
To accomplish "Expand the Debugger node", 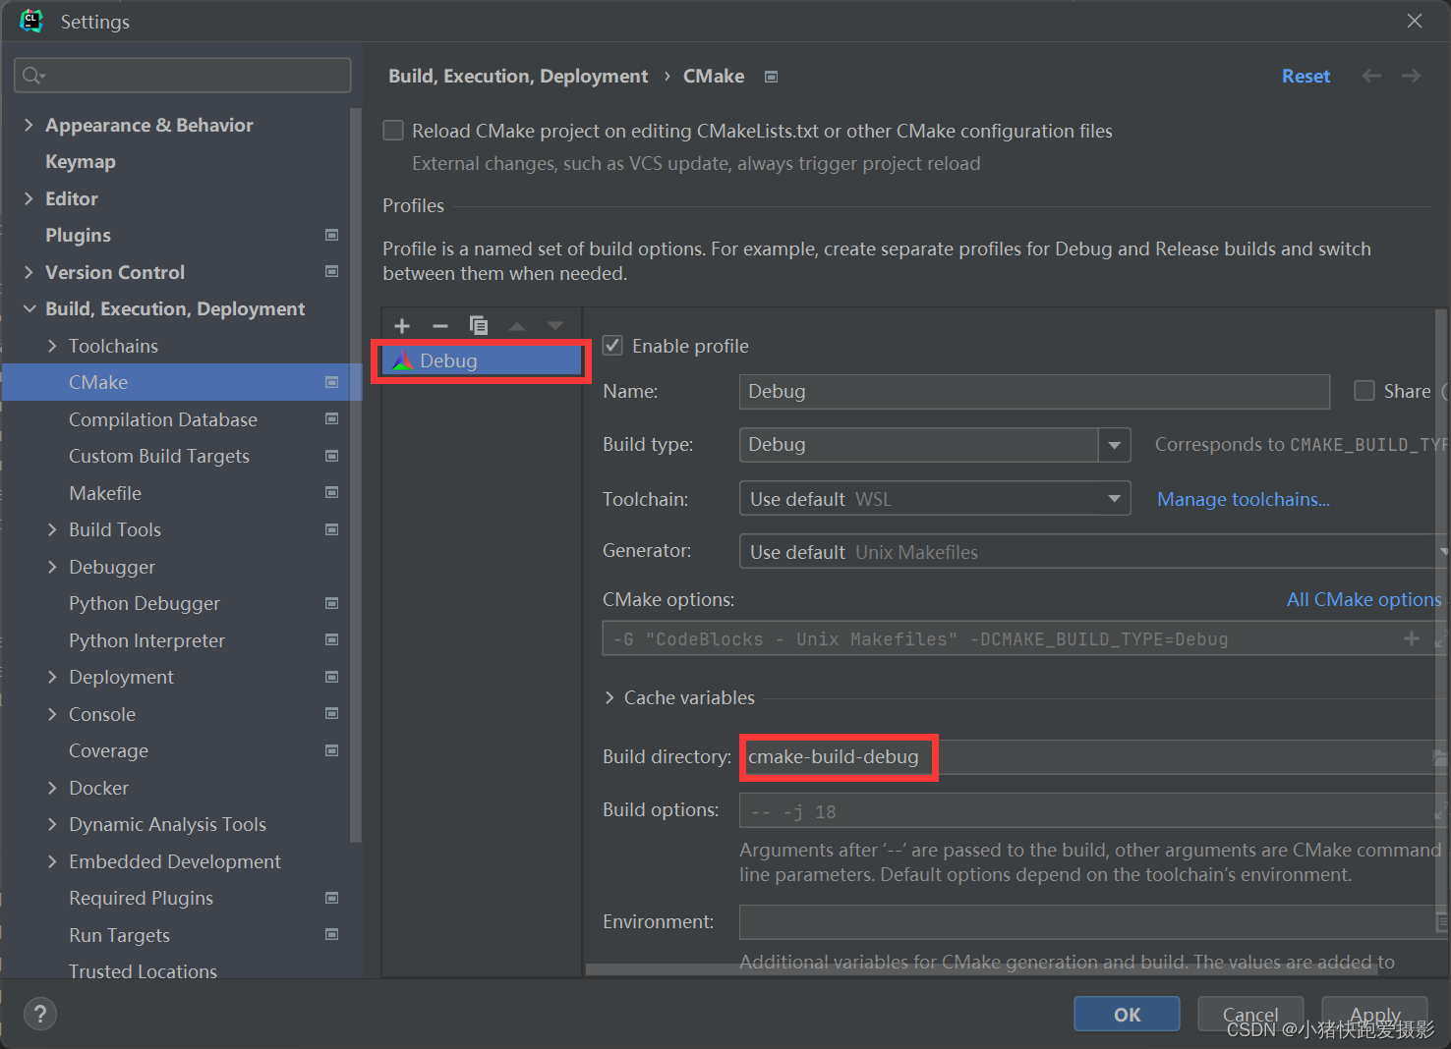I will pos(52,567).
